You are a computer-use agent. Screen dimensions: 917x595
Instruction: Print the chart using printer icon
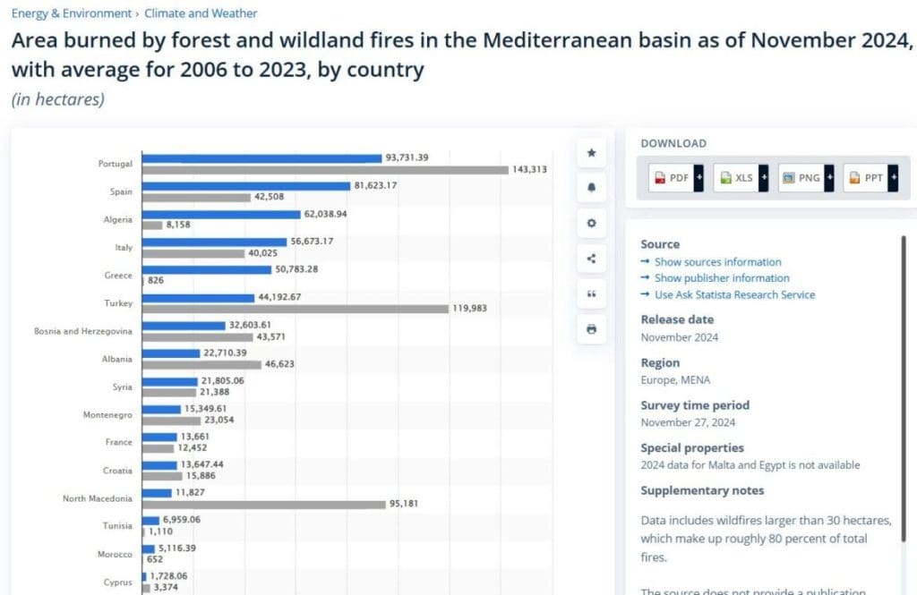tap(591, 329)
